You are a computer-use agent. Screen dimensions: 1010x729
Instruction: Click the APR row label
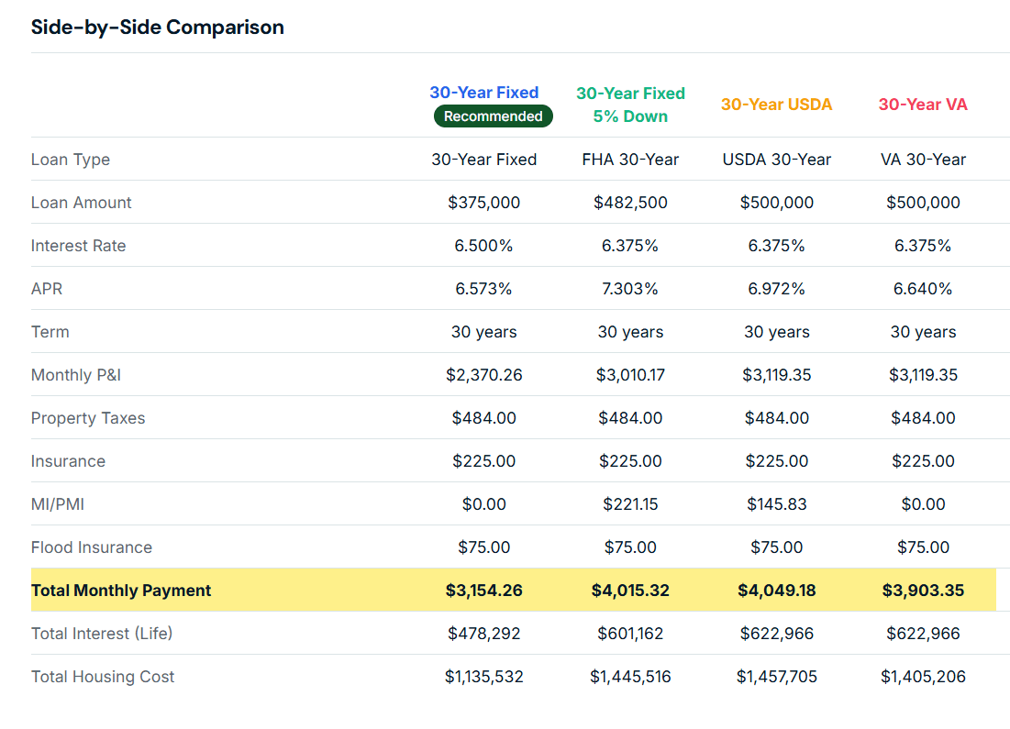pos(47,288)
